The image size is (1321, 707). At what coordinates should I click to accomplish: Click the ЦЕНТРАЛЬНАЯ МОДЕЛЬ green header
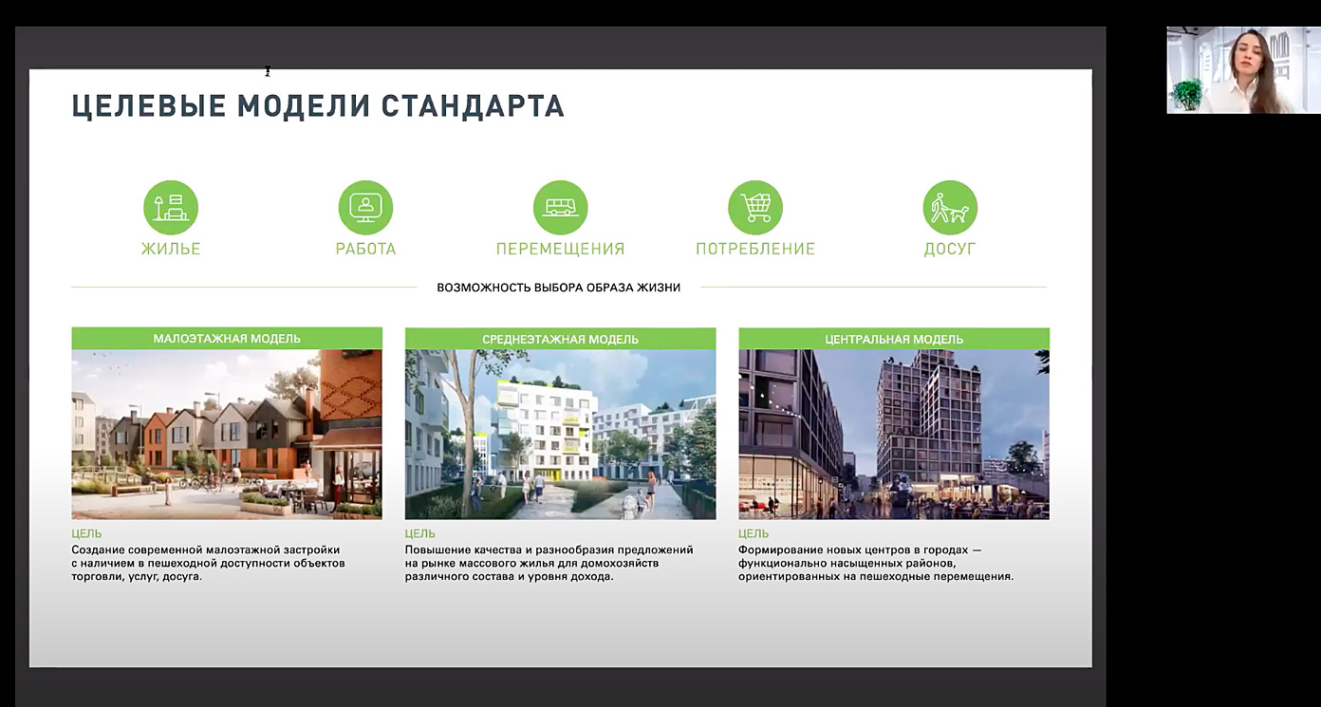click(x=894, y=339)
